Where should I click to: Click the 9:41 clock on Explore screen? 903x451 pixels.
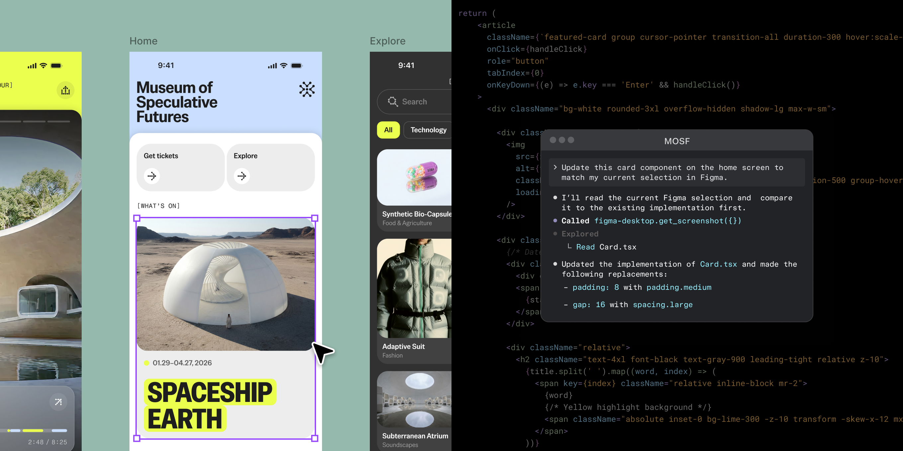(406, 65)
